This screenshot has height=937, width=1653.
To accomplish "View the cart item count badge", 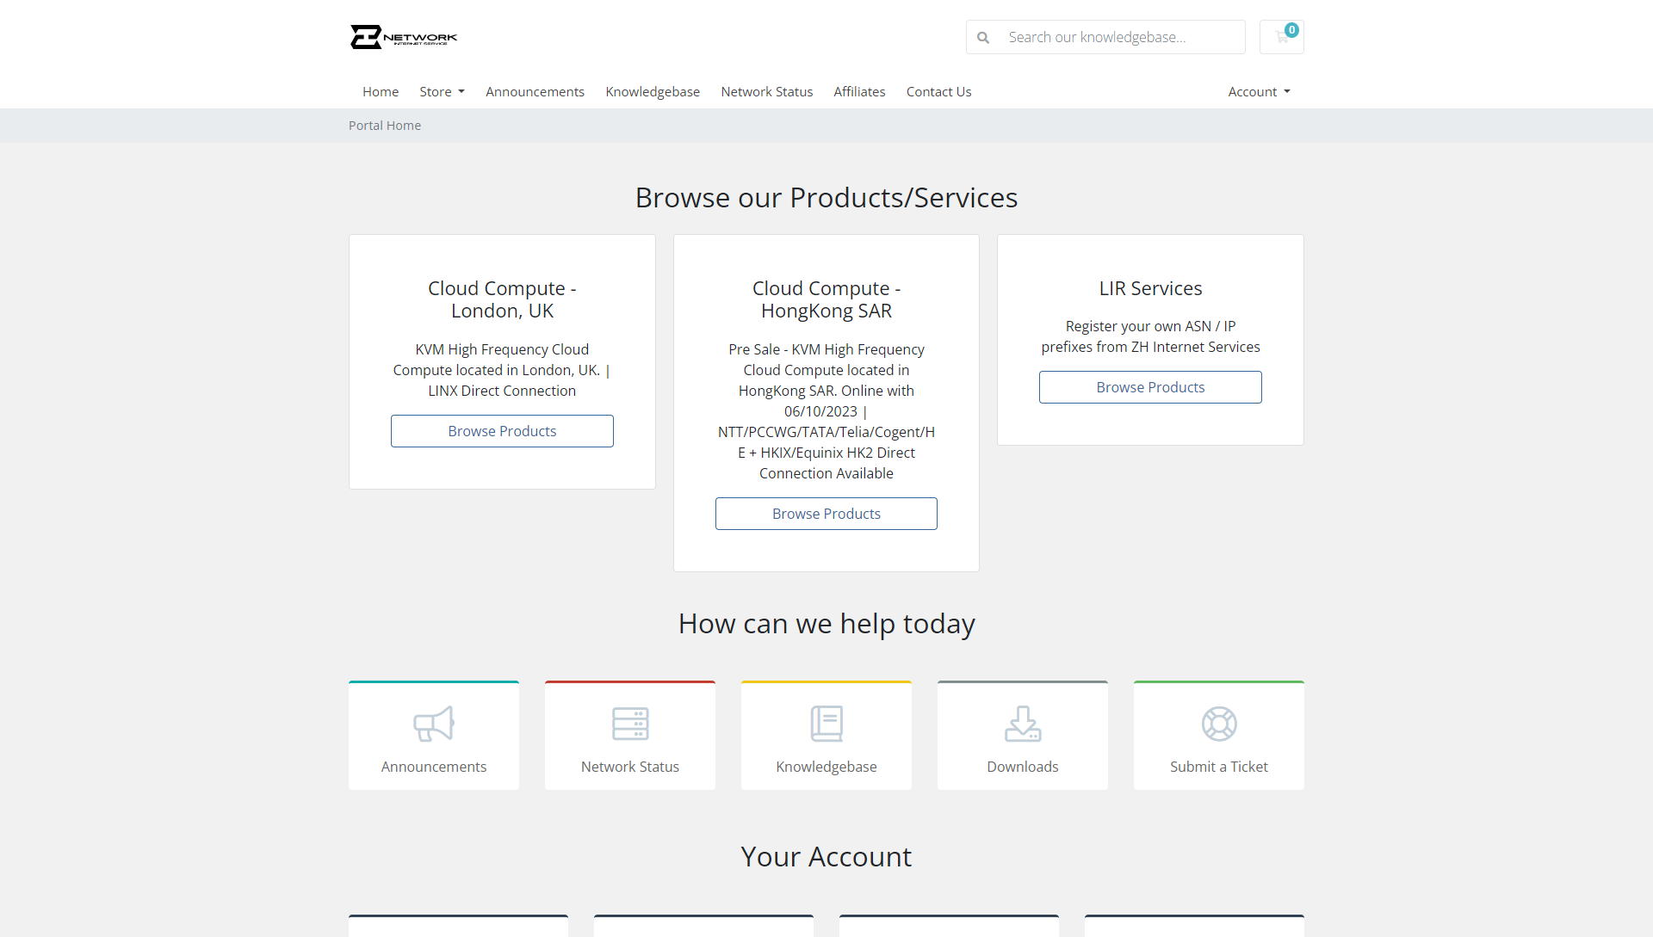I will [x=1291, y=28].
